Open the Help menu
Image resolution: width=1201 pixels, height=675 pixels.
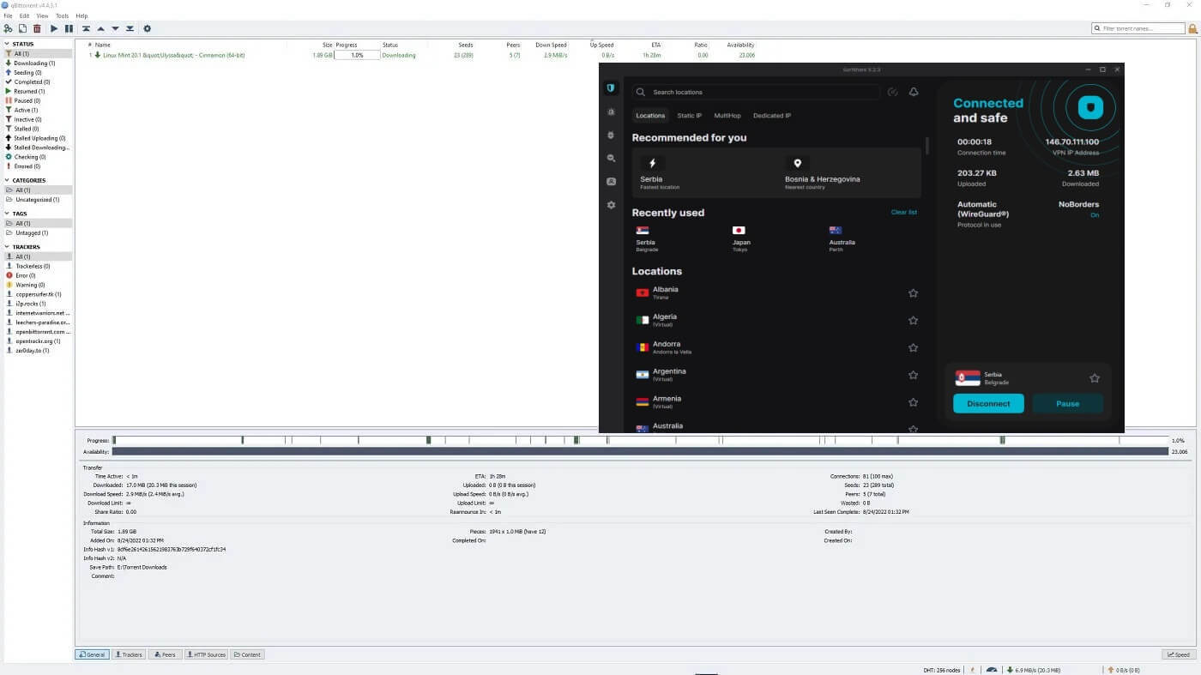point(81,15)
